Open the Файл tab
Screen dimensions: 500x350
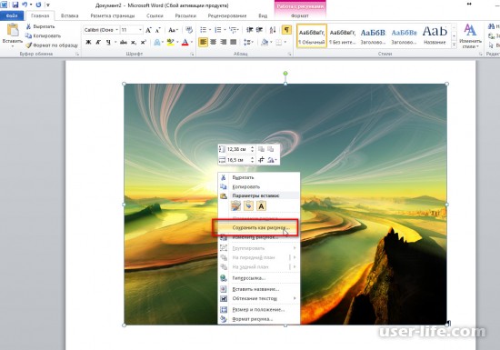pos(12,15)
